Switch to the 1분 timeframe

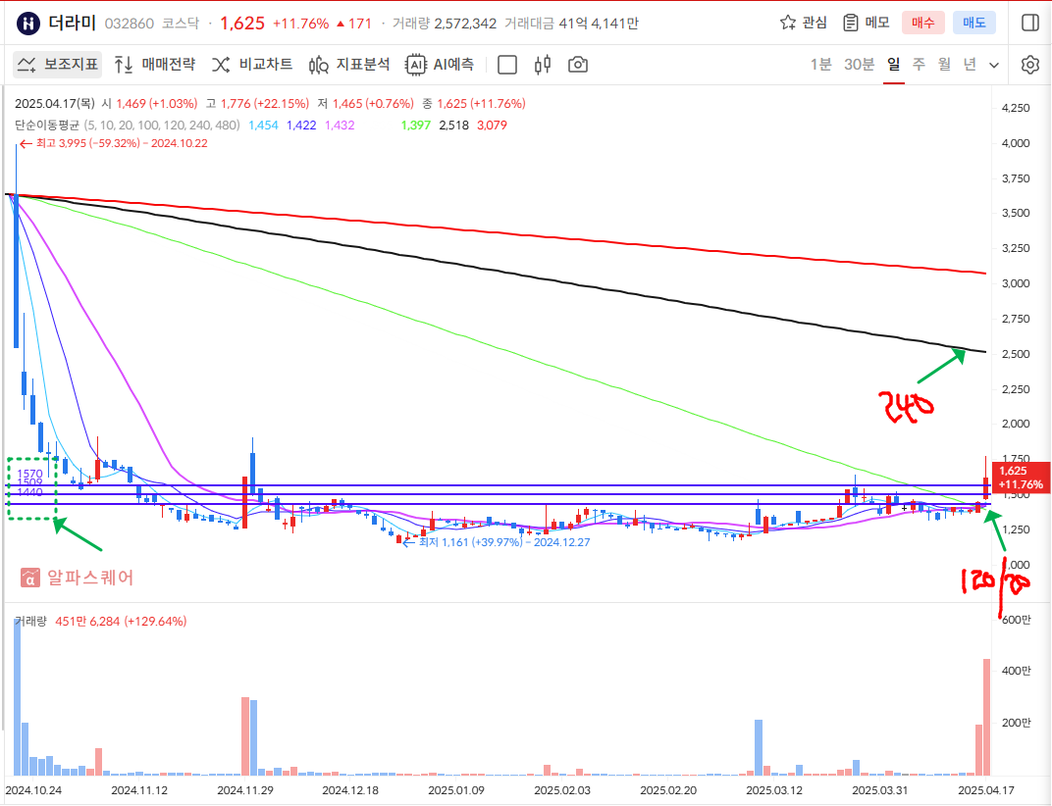coord(820,65)
